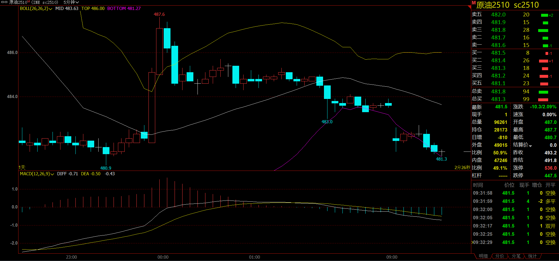Click the 卖一 price 481.6
The height and width of the screenshot is (261, 559).
pyautogui.click(x=498, y=45)
